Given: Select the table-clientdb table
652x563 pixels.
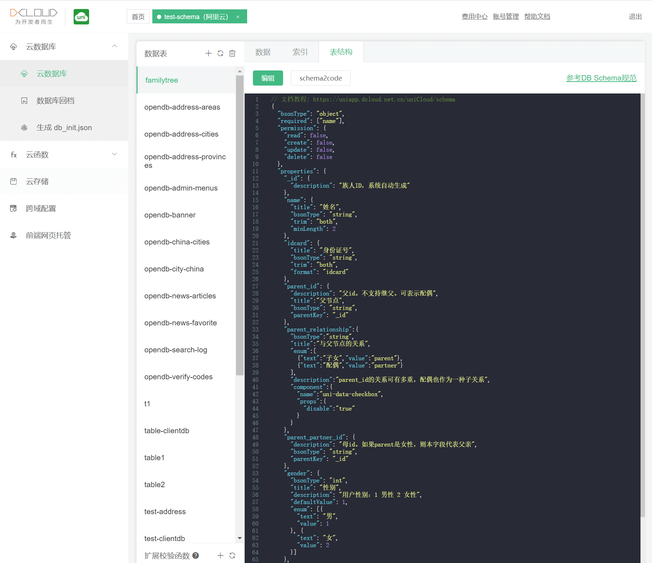Looking at the screenshot, I should pyautogui.click(x=186, y=431).
